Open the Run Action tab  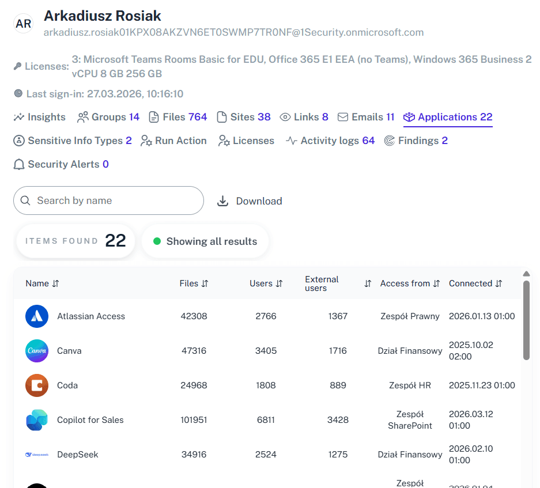[173, 141]
